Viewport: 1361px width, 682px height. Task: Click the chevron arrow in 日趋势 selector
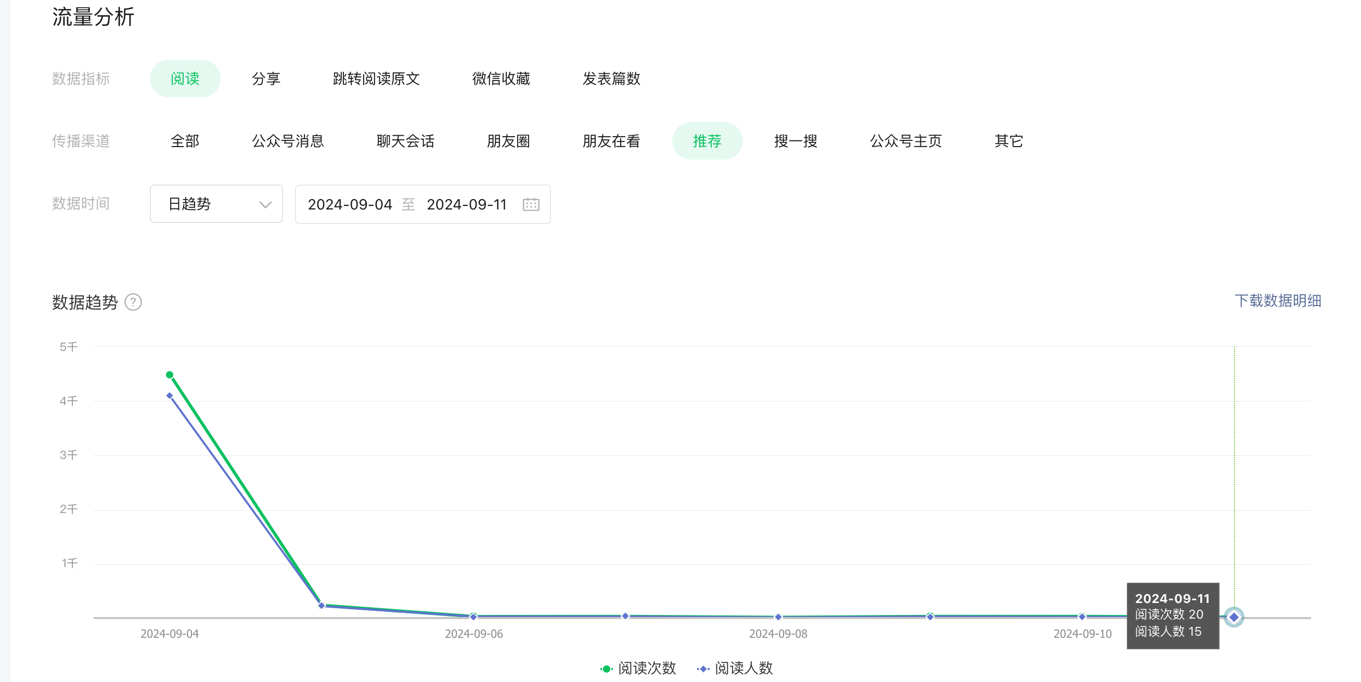265,204
